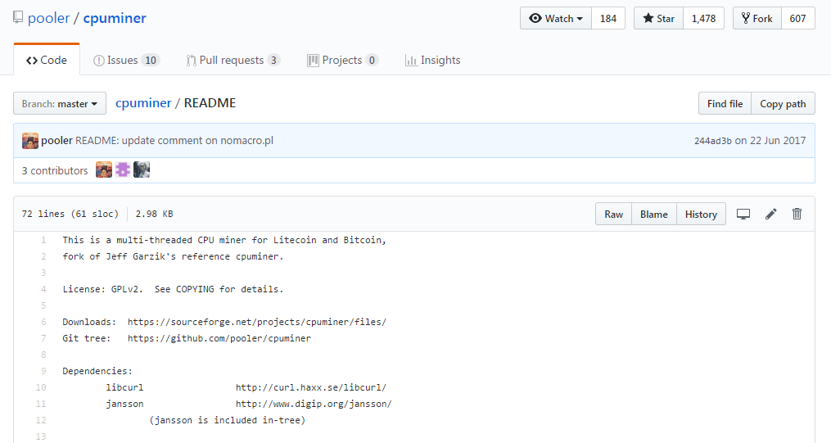831x443 pixels.
Task: Open commit hash 244ad3b link
Action: tap(712, 141)
